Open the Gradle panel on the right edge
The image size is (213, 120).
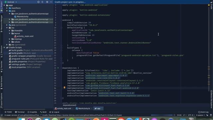[x=211, y=5]
